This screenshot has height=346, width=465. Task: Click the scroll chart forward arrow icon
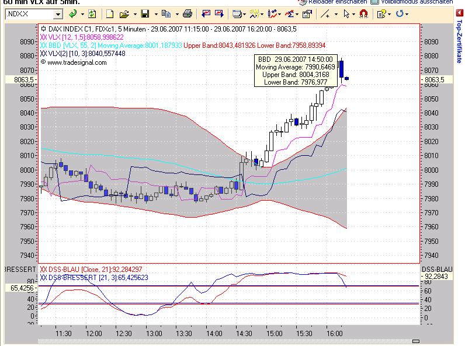tap(219, 13)
